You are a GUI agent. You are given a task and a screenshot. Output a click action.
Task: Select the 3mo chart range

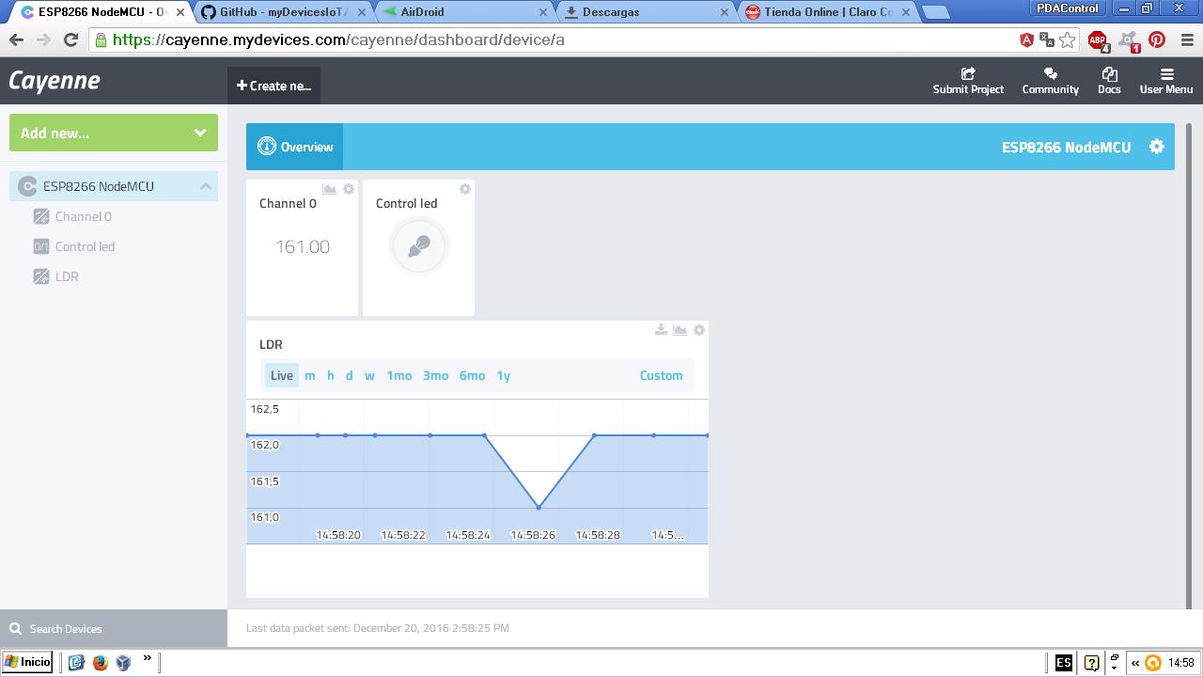click(x=435, y=375)
